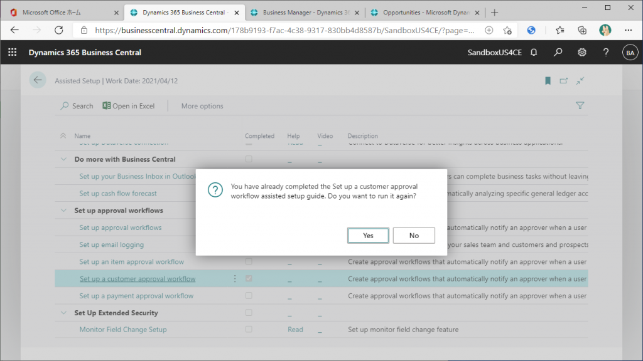This screenshot has height=361, width=643.
Task: Open Set up an item approval workflow
Action: click(132, 262)
